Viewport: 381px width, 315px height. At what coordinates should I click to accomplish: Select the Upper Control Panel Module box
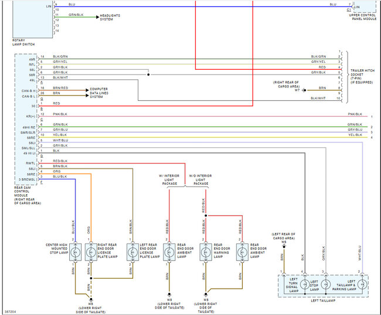365,6
